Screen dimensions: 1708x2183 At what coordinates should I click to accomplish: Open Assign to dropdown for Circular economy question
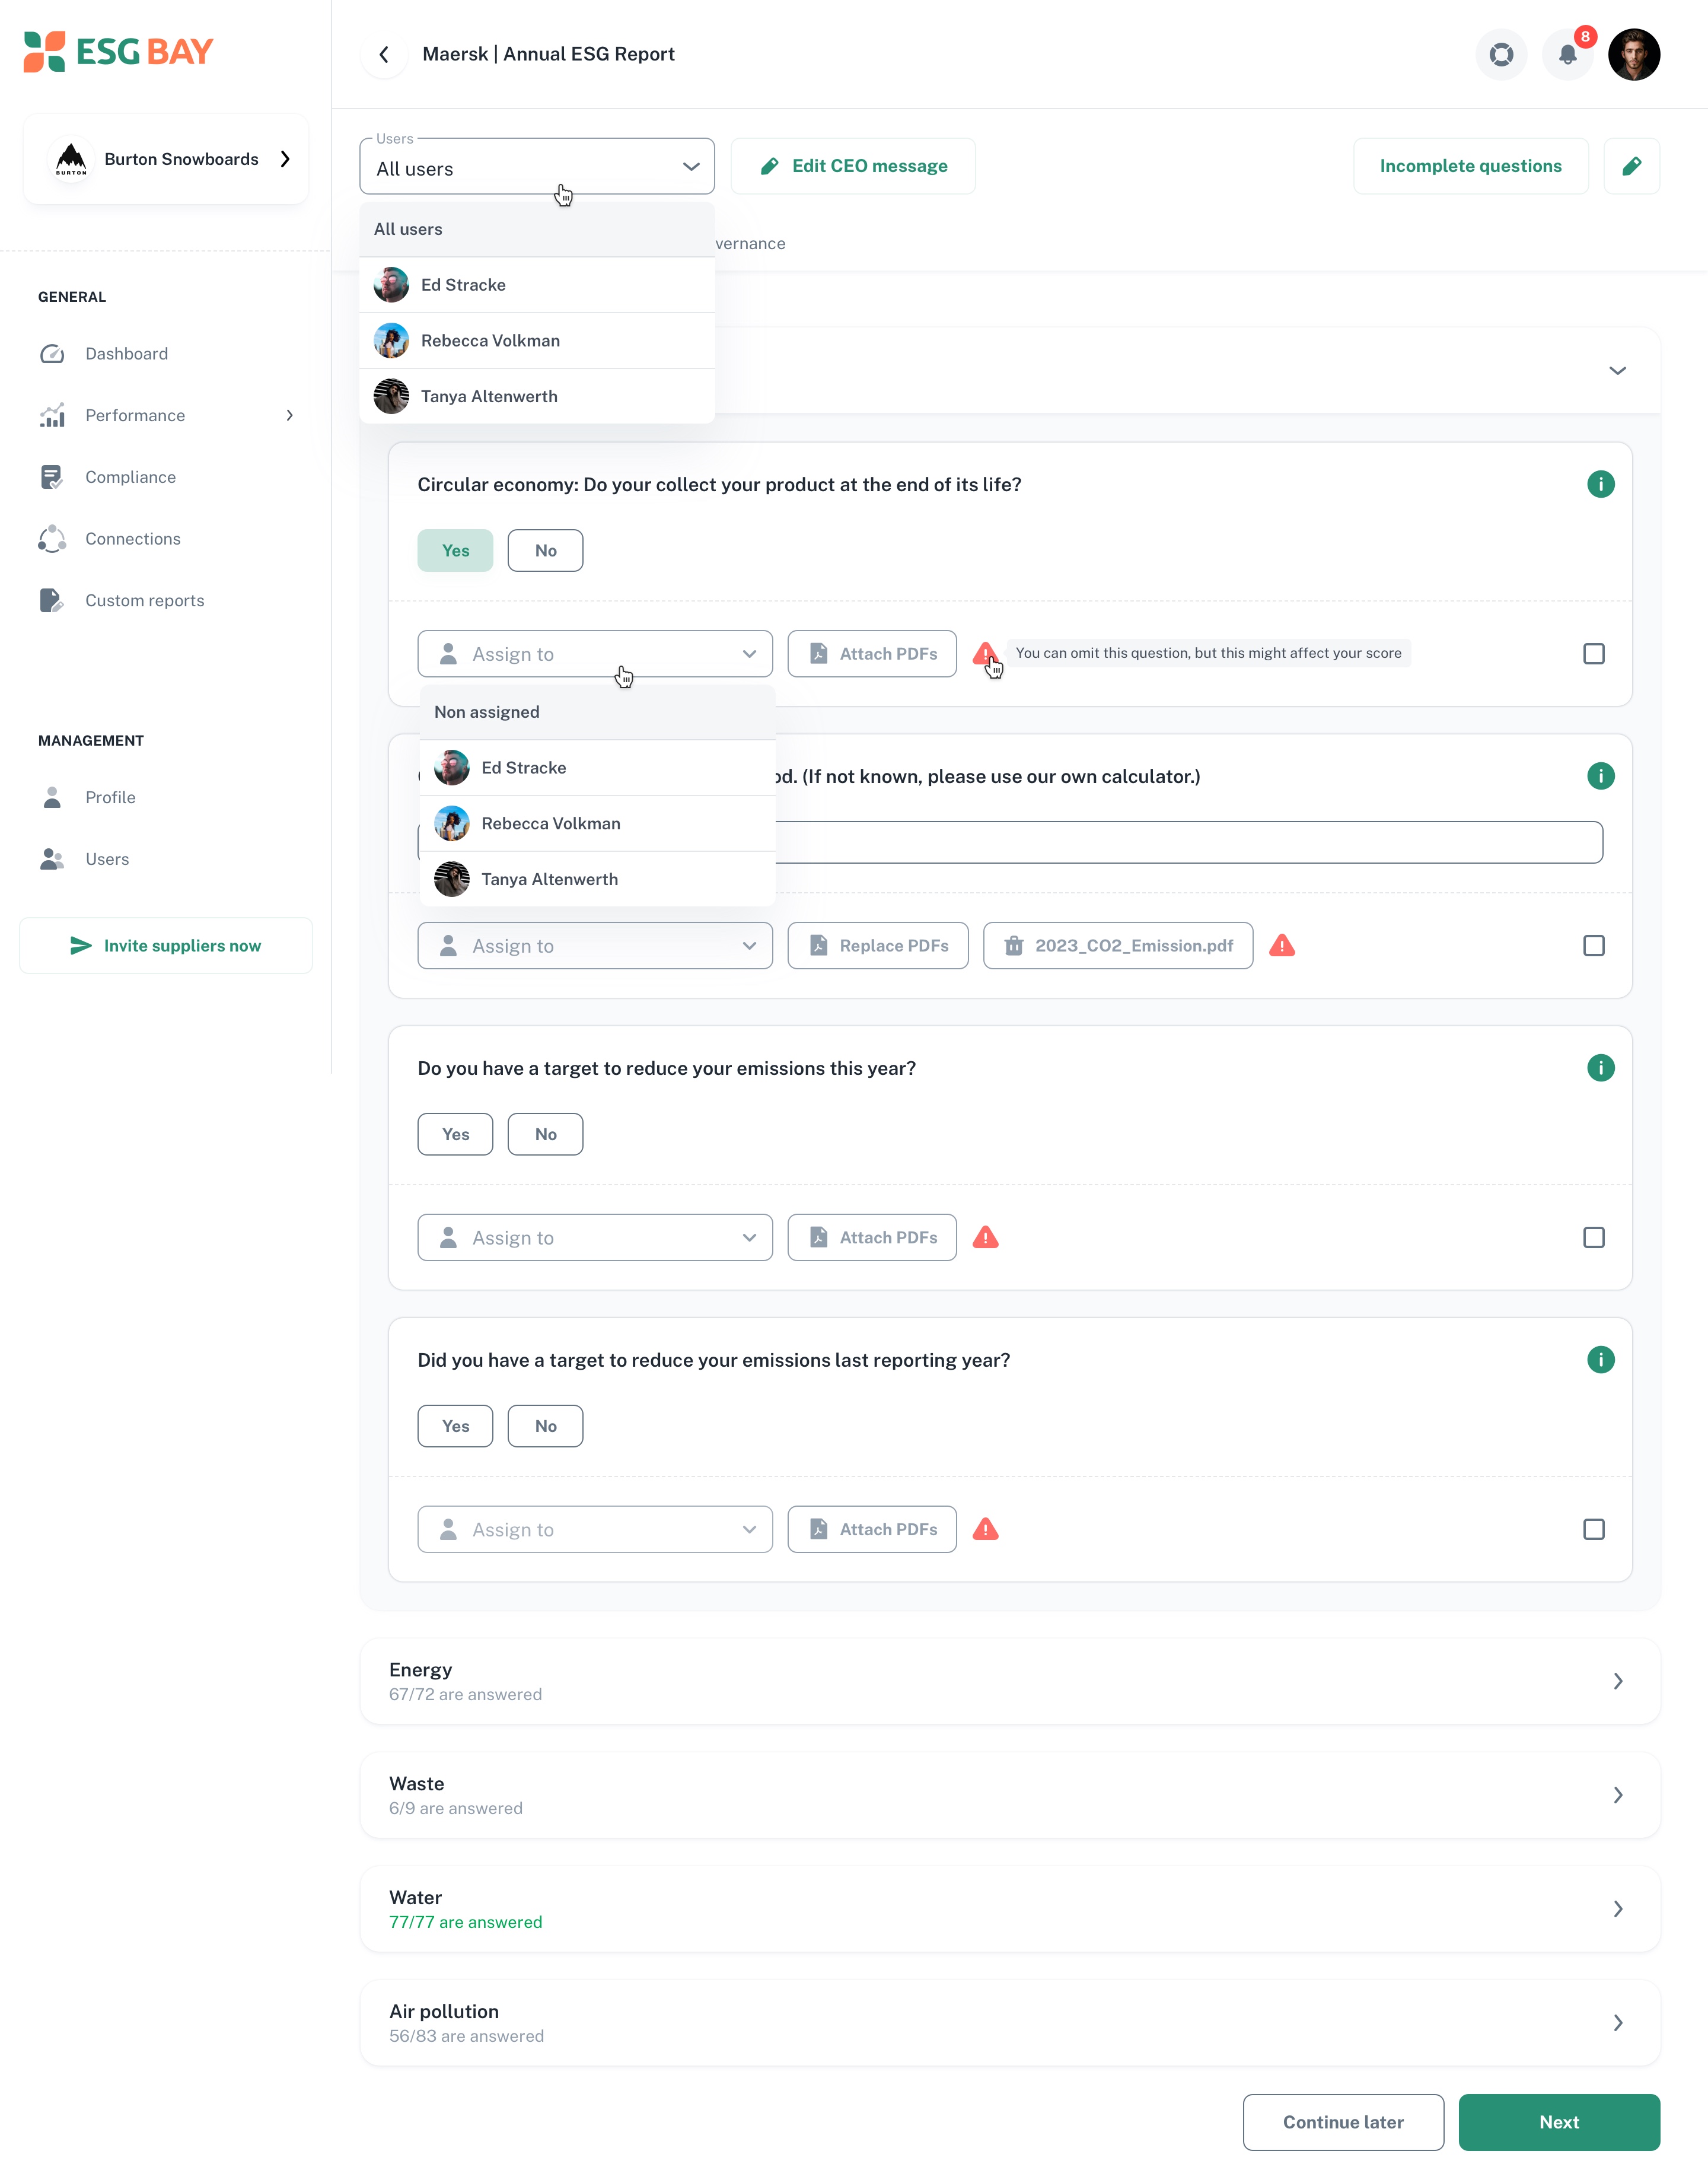point(595,654)
